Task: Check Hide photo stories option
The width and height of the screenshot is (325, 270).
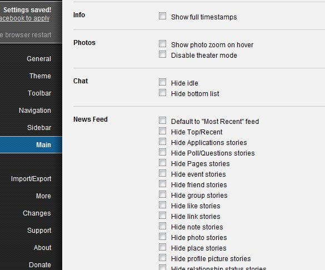Action: click(x=162, y=237)
